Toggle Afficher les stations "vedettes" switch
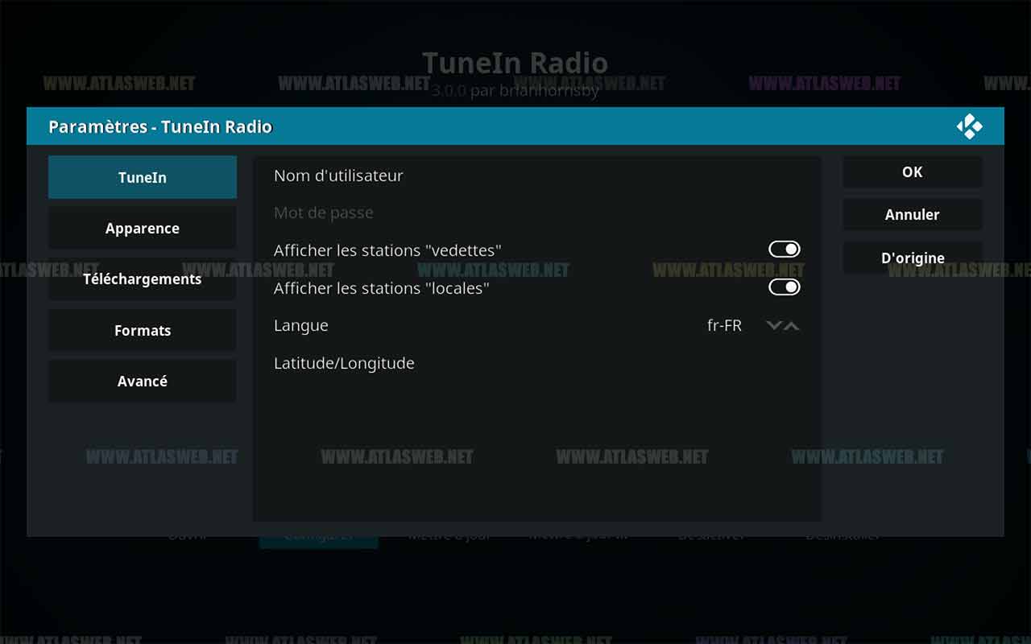 tap(784, 250)
